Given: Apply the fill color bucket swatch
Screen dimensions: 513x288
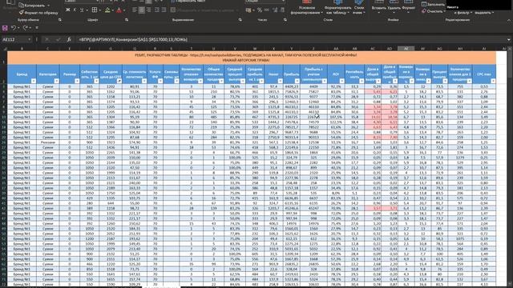Looking at the screenshot, I should 107,10.
